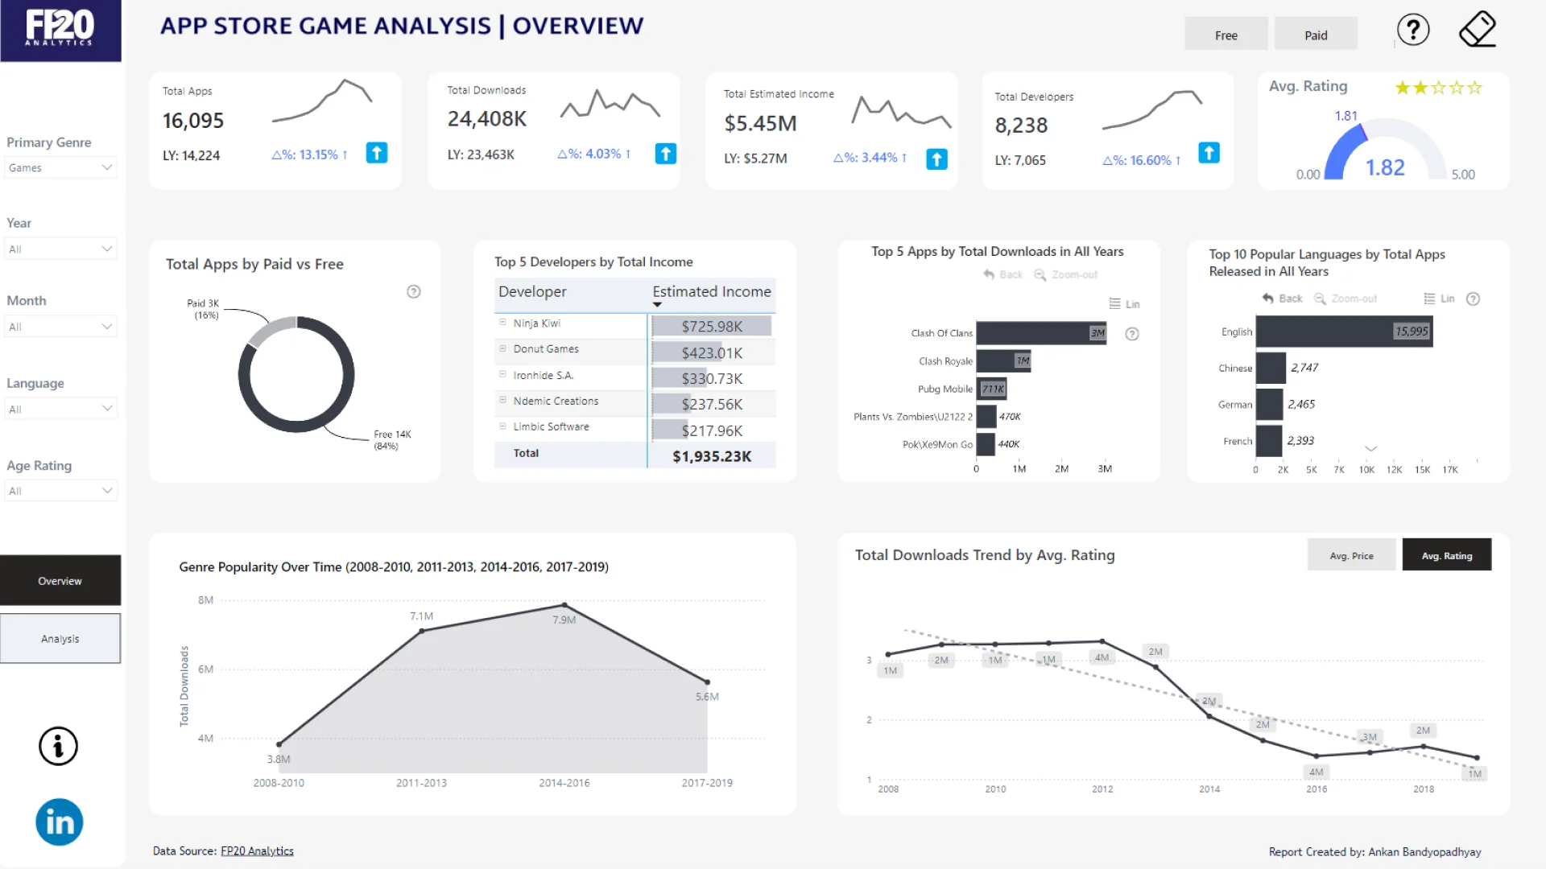Viewport: 1546px width, 869px height.
Task: Click the $1,935.23K total income cell
Action: click(712, 456)
